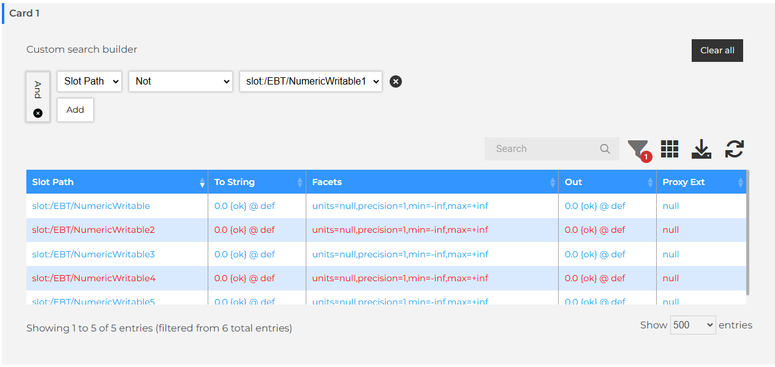Screen dimensions: 775x367
Task: Open the slot:/EBT/NumericWritable1 value dropdown
Action: [311, 81]
